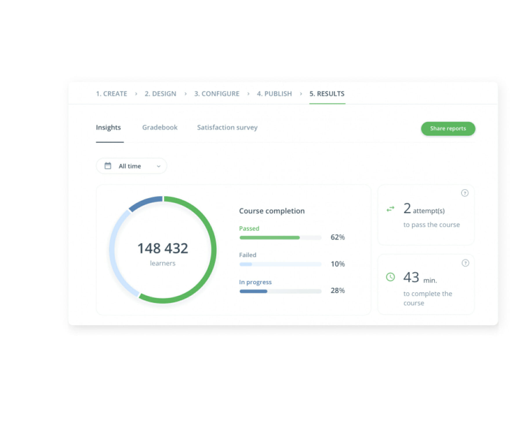Click the Passed progress bar
Image resolution: width=522 pixels, height=421 pixels.
click(x=281, y=238)
